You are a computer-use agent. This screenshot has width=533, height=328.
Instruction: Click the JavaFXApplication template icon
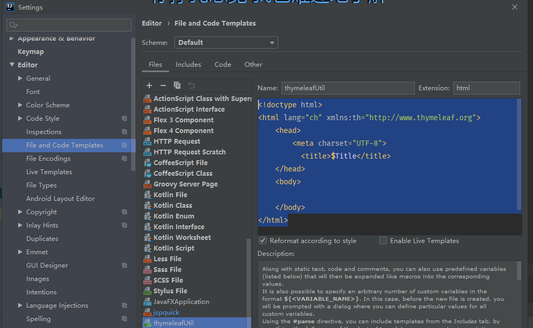click(x=147, y=302)
